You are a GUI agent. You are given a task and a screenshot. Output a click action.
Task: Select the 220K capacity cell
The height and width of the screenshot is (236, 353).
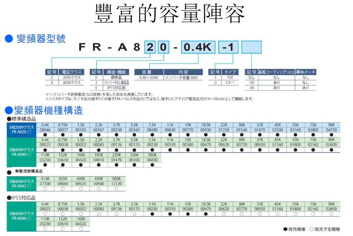pyautogui.click(x=116, y=155)
